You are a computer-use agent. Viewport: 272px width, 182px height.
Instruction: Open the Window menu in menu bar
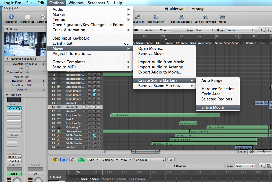click(x=76, y=3)
